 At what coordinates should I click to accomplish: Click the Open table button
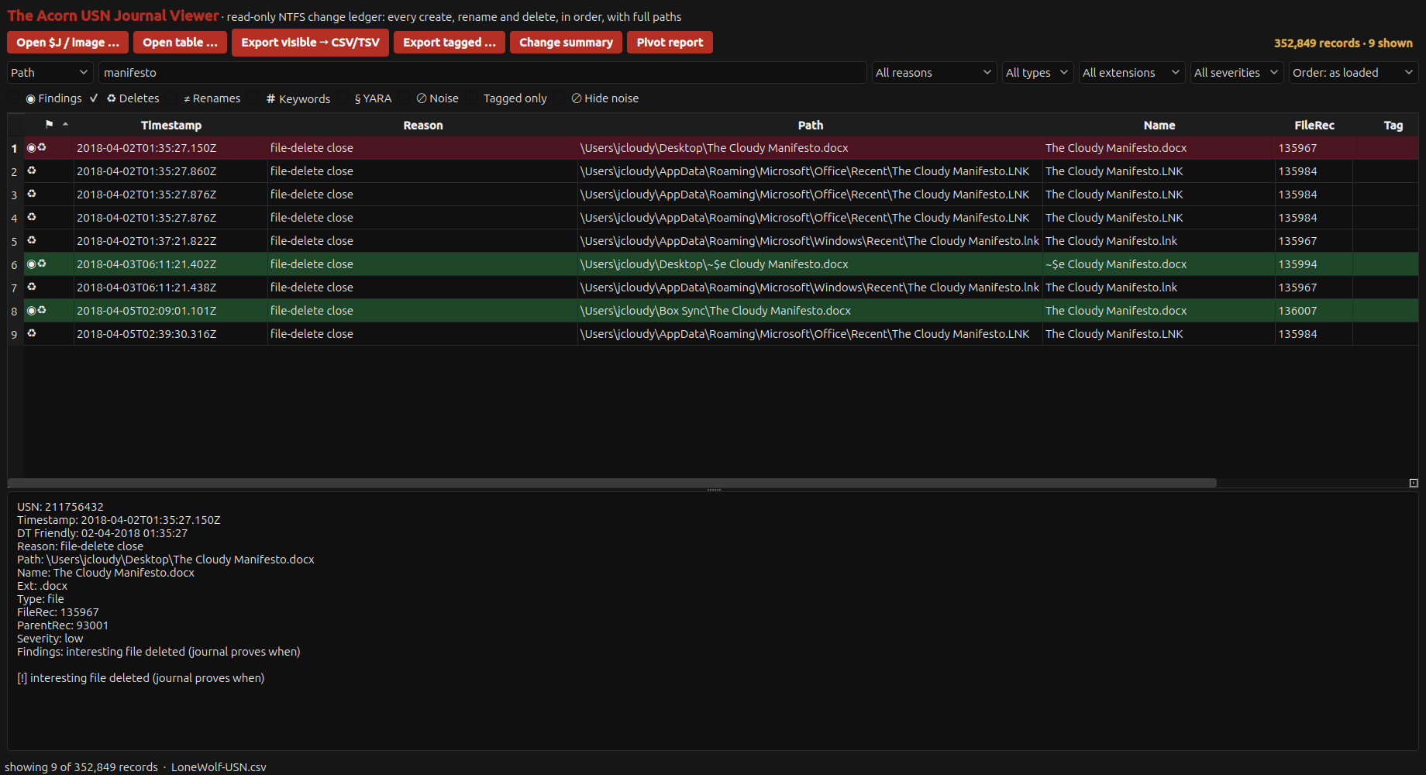tap(180, 43)
